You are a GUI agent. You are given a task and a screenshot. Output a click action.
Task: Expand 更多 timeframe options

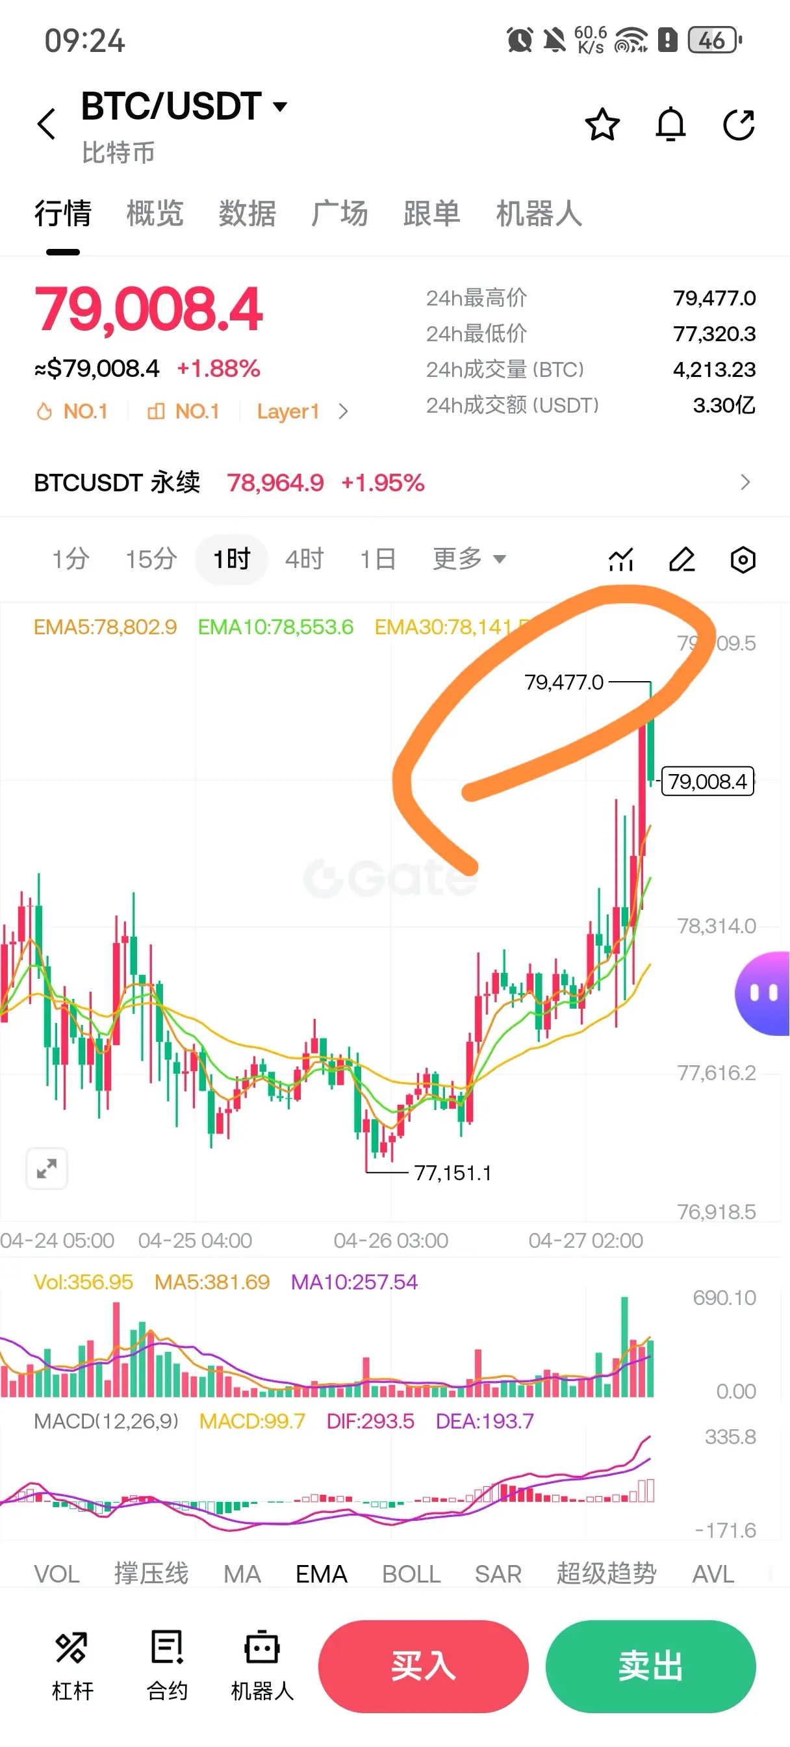click(469, 559)
